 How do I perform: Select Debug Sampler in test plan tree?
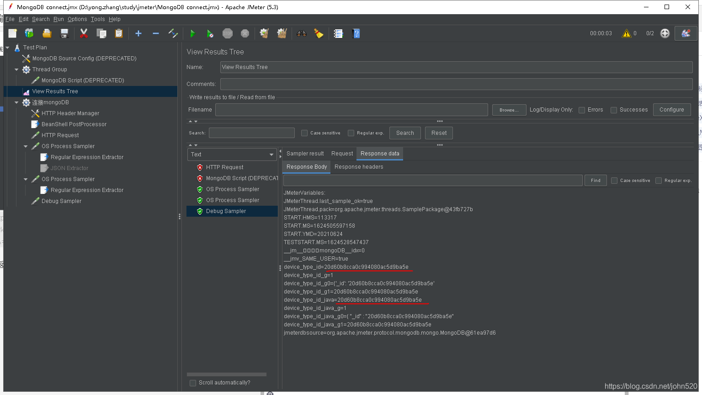(61, 201)
